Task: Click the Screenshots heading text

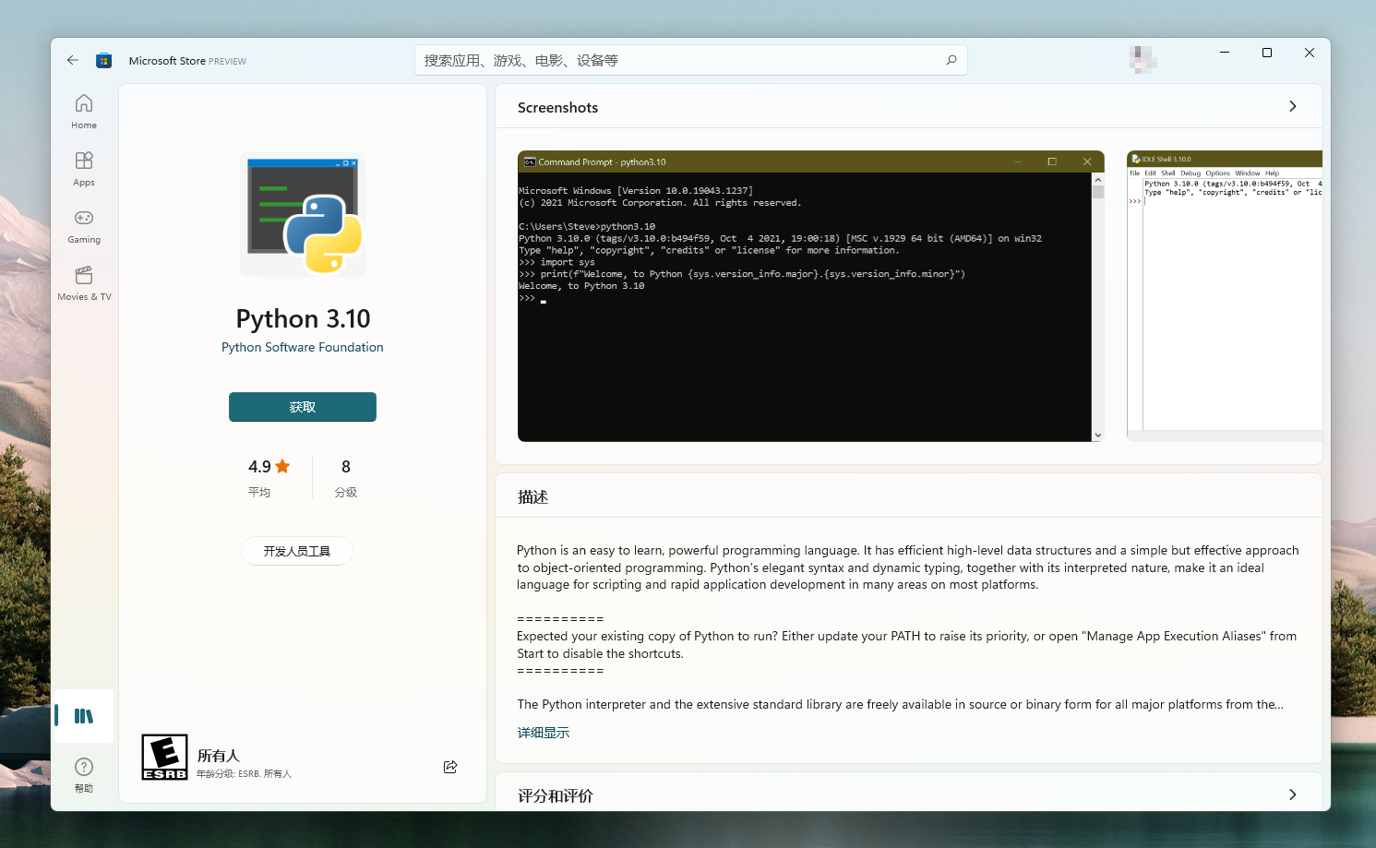Action: pos(557,107)
